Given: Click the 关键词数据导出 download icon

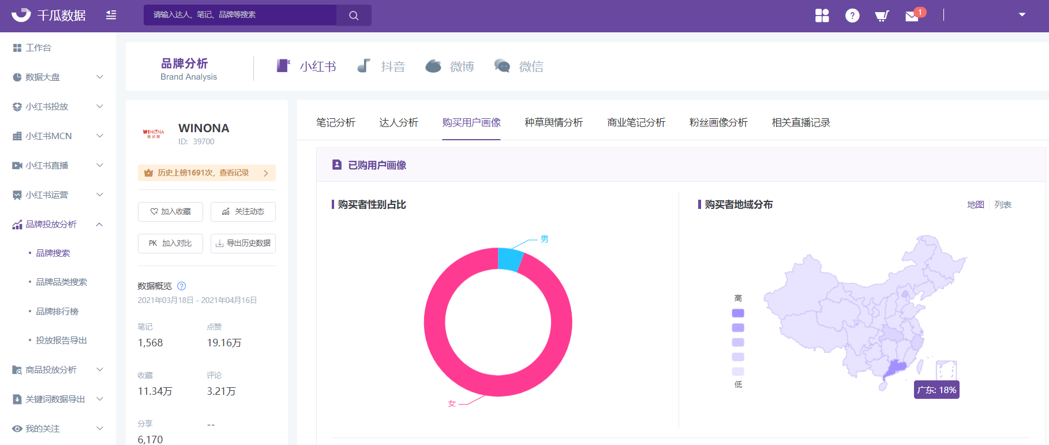Looking at the screenshot, I should [17, 399].
